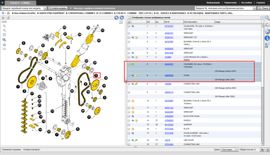The image size is (270, 155).
Task: Open the magnifier search icon in right sidebar
Action: pos(267,18)
